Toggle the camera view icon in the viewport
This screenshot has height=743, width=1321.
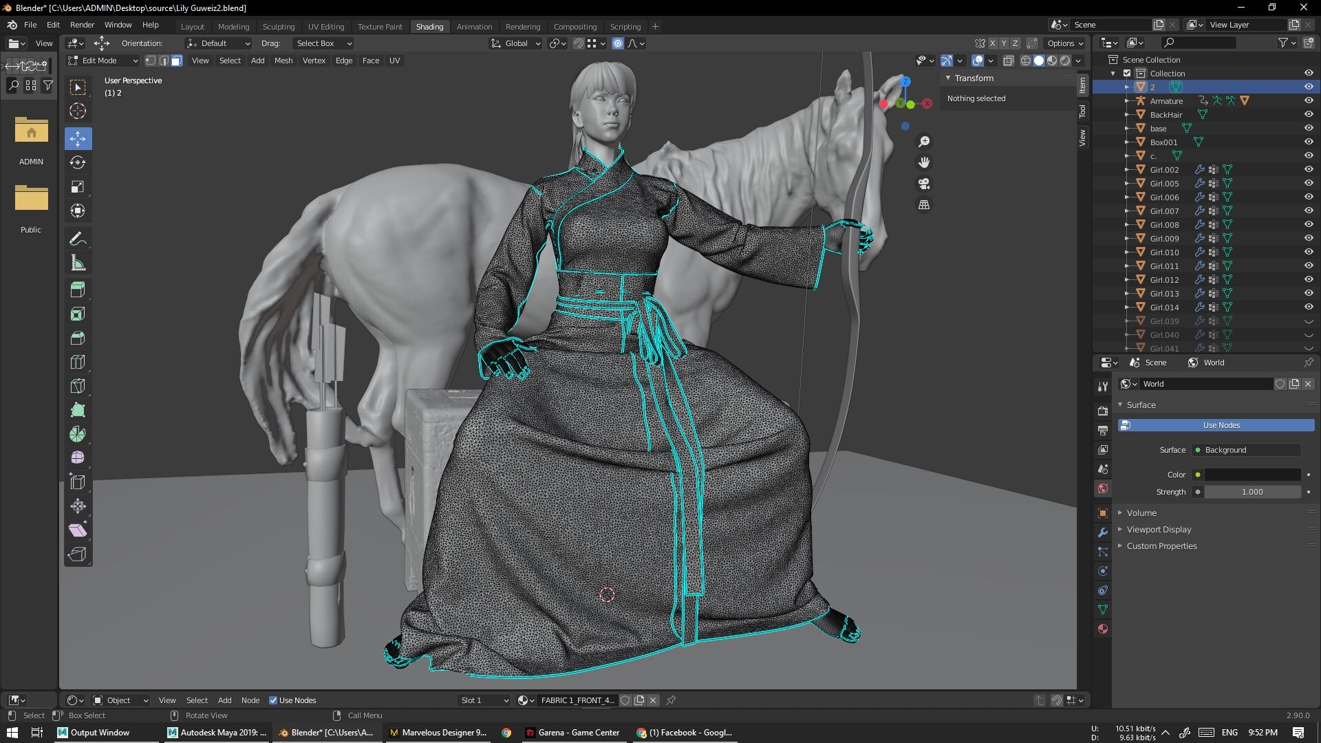[x=924, y=184]
